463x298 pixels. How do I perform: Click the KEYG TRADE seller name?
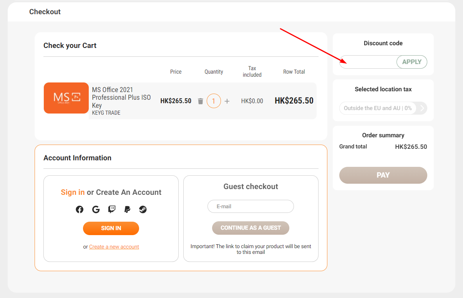tap(106, 113)
